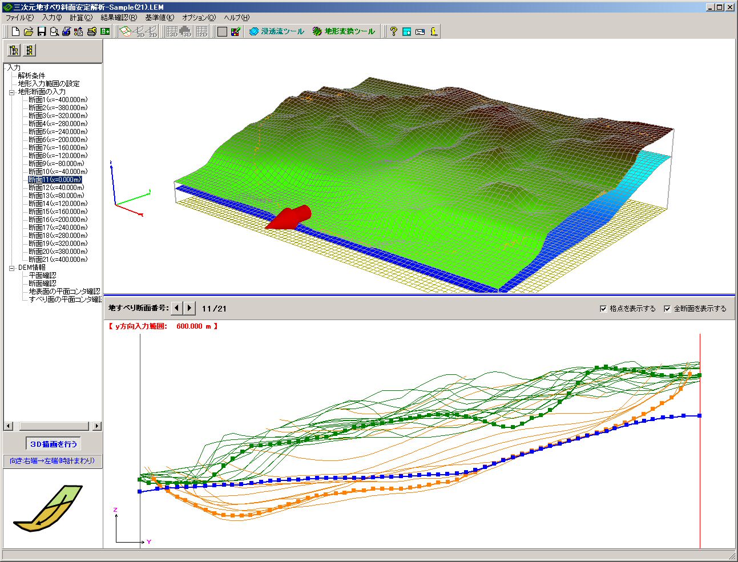This screenshot has height=562, width=738.
Task: Collapse the DEM情報 tree node
Action: pyautogui.click(x=11, y=268)
